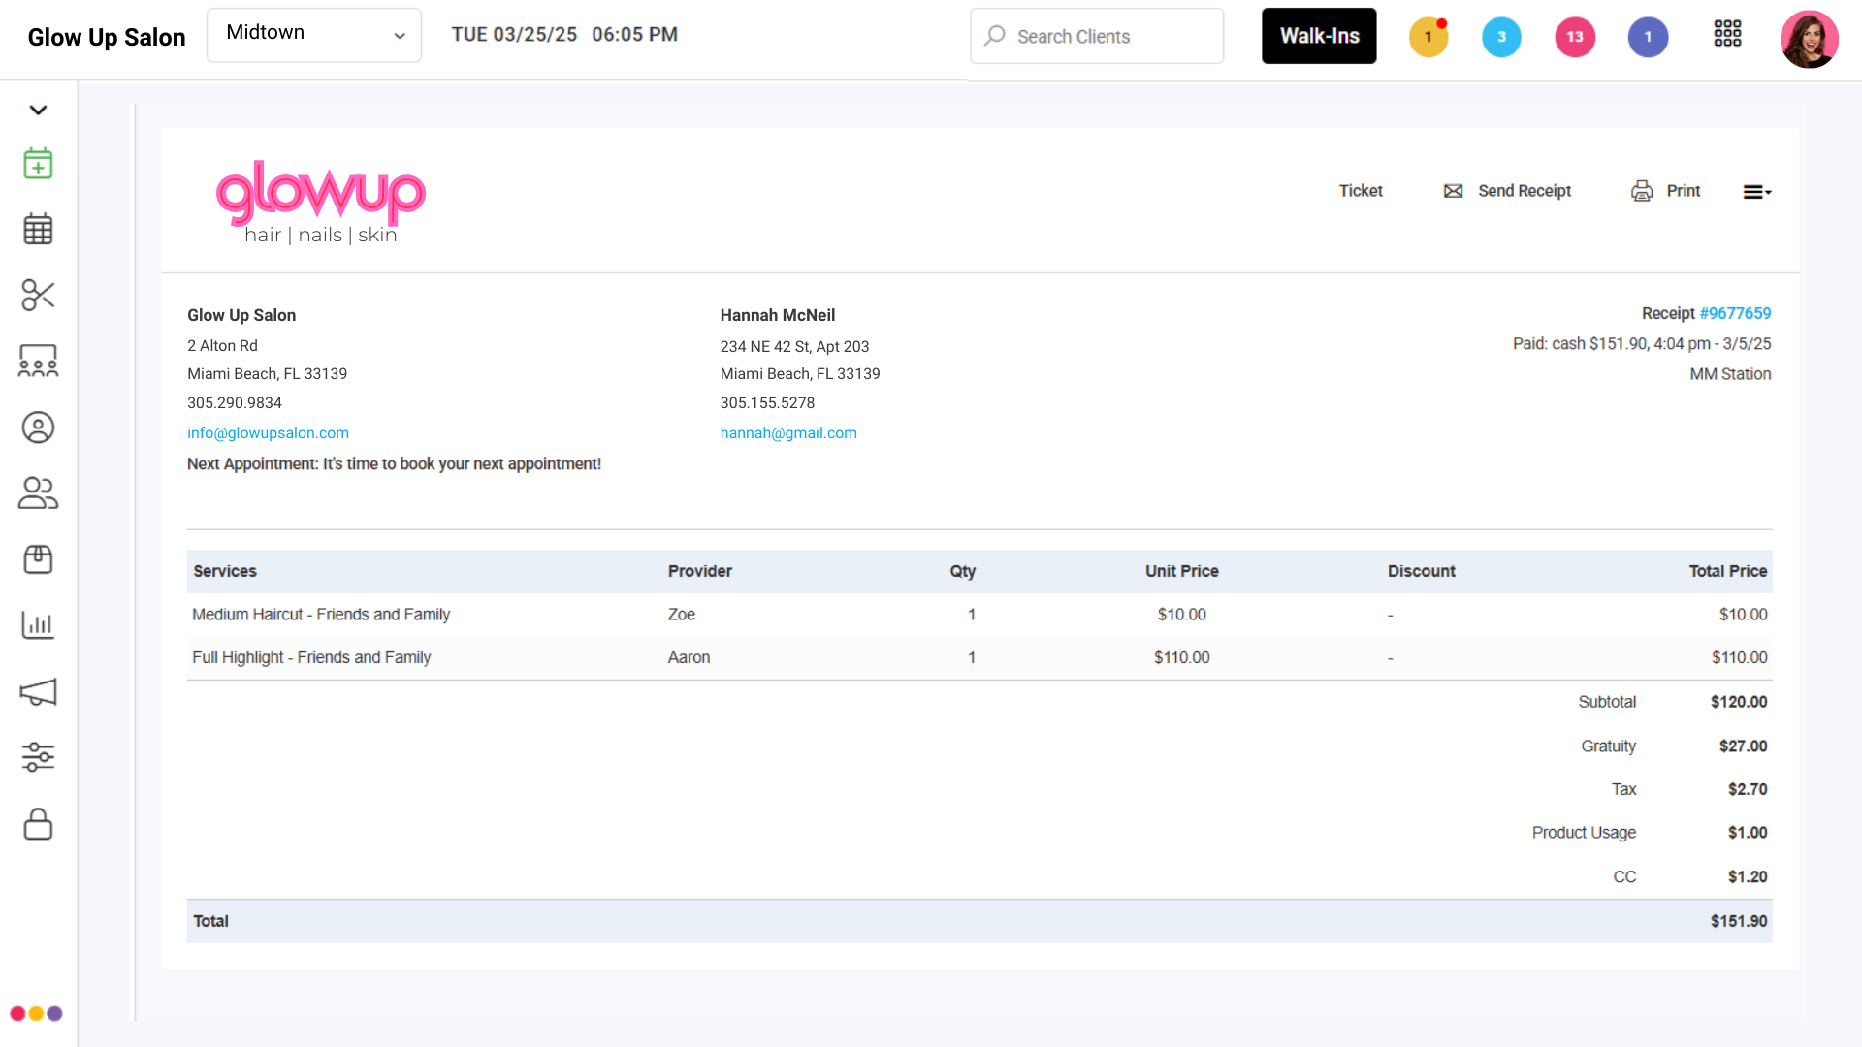Click the CC amount $1.20
The height and width of the screenshot is (1047, 1862).
click(x=1748, y=876)
